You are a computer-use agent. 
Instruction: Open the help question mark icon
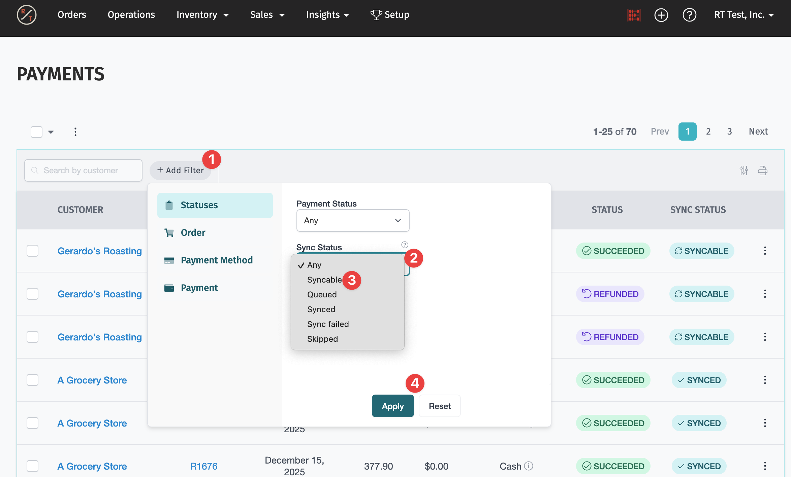click(689, 15)
